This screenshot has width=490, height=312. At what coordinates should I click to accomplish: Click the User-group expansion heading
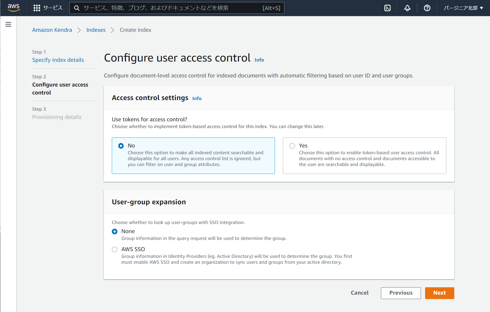point(149,202)
